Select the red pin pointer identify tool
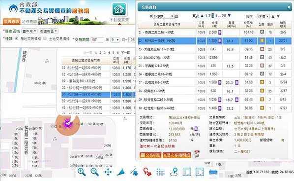 coord(147,172)
